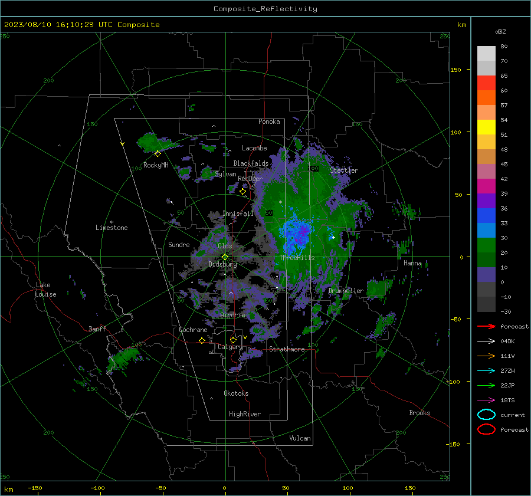Click the 18TS legend text
The height and width of the screenshot is (496, 531).
[507, 400]
